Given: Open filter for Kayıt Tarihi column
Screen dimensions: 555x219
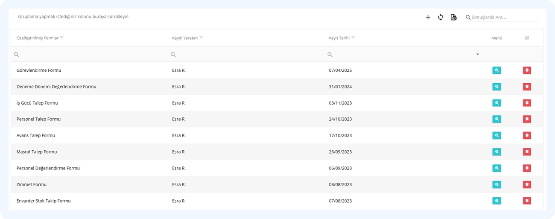Looking at the screenshot, I should 353,38.
